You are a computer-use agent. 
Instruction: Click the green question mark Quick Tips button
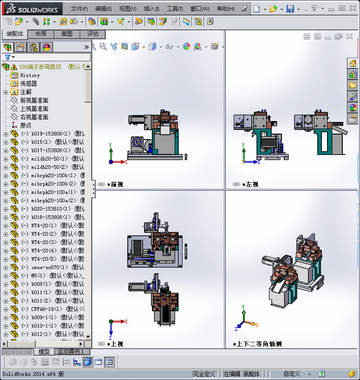(321, 374)
